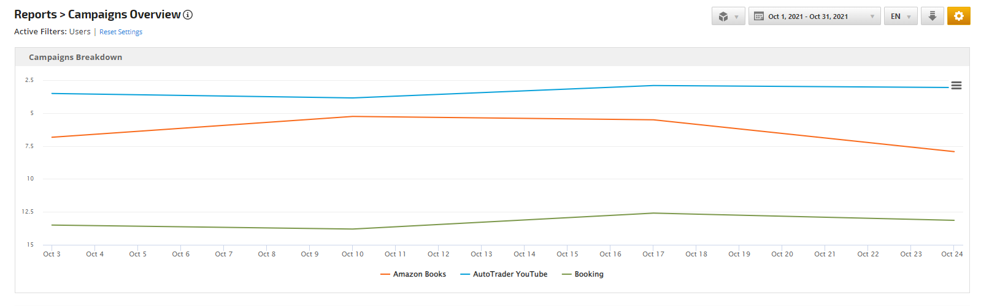Click the info icon beside Campaigns Overview
981x306 pixels.
(x=188, y=15)
